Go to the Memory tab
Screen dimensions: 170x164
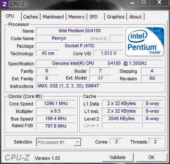point(76,17)
